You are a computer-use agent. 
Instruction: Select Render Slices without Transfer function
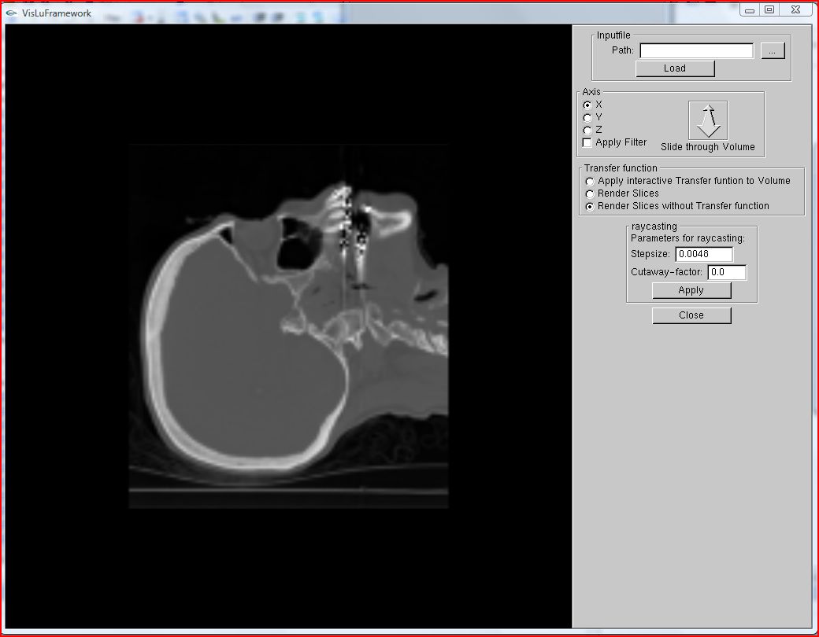(590, 206)
